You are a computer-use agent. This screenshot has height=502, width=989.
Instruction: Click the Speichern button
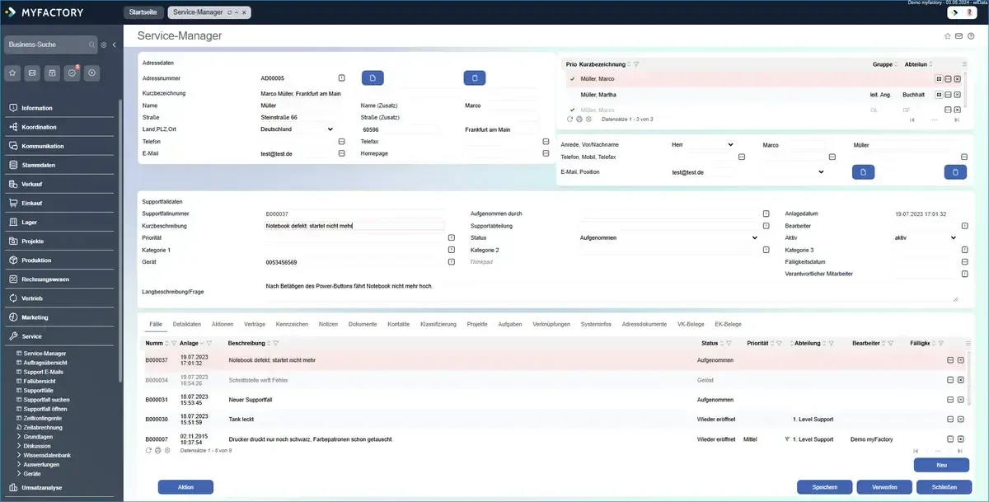coord(824,487)
